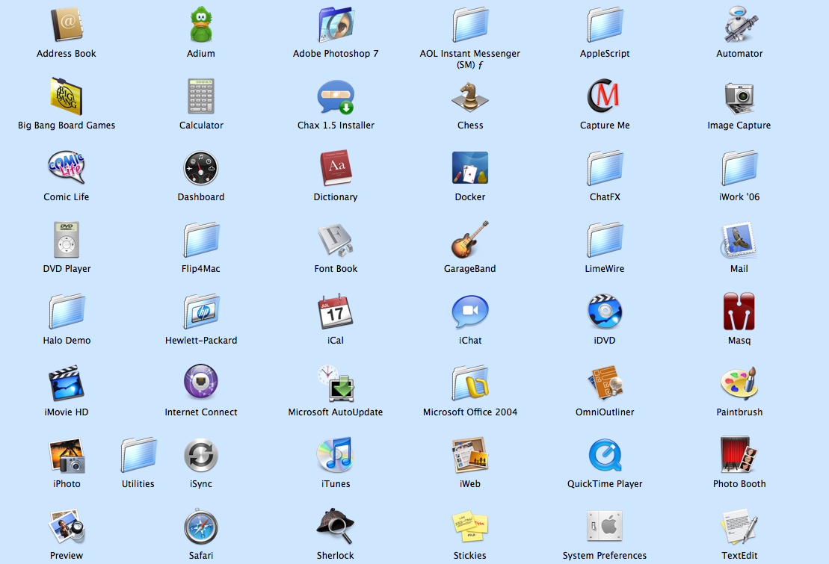Open the Comic Life icon
The image size is (829, 564).
click(x=67, y=167)
